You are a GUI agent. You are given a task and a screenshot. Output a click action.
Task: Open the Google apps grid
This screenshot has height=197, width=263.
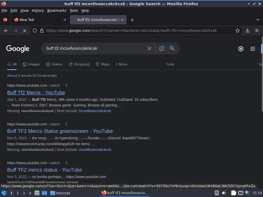point(253,49)
